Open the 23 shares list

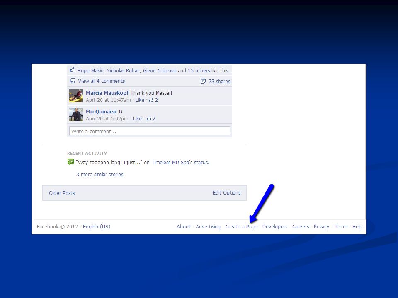click(x=219, y=82)
